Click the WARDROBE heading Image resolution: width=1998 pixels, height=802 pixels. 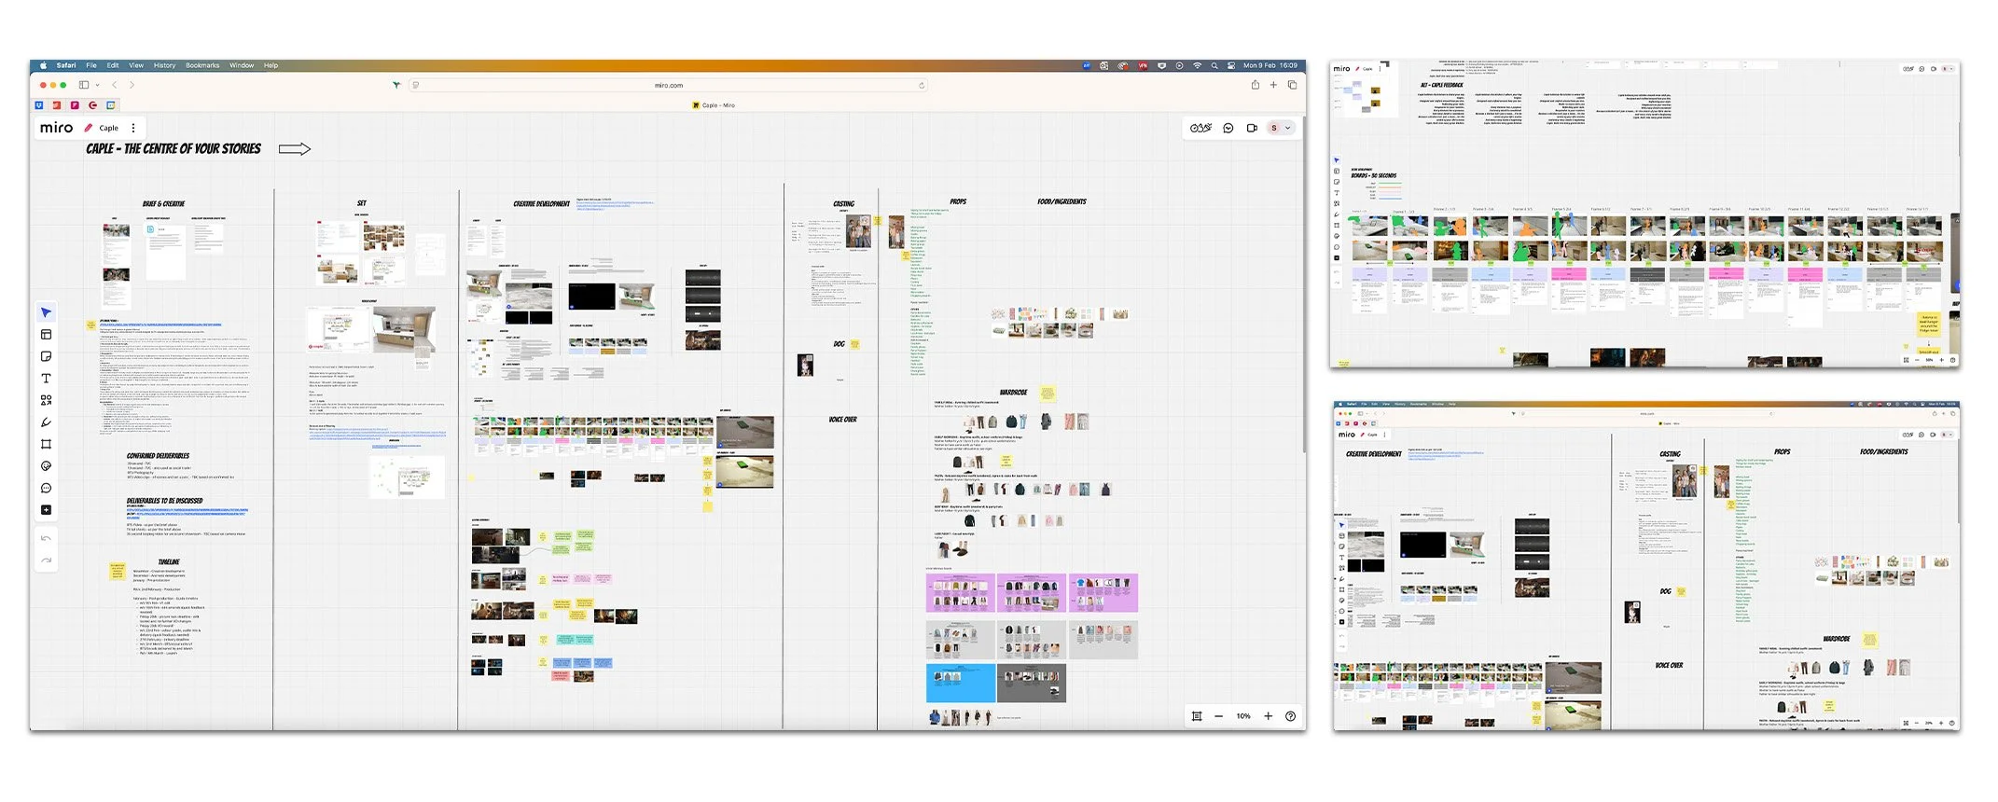(1013, 393)
